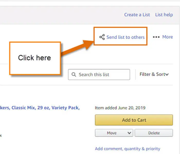
Task: Open the Classic Mix Variety Pack product link
Action: click(x=40, y=108)
